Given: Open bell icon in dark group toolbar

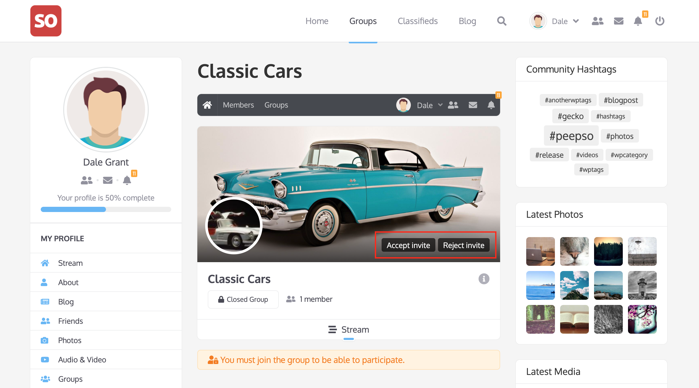Looking at the screenshot, I should [x=491, y=105].
